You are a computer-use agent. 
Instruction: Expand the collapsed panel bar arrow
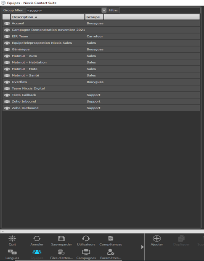[3, 232]
